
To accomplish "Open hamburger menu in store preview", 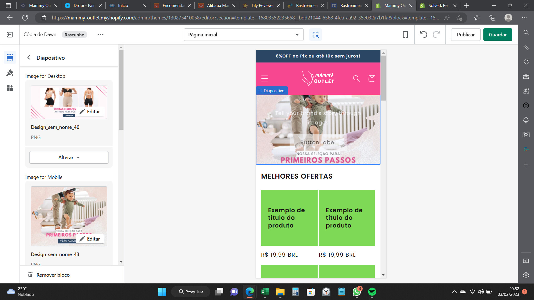I will (x=264, y=79).
